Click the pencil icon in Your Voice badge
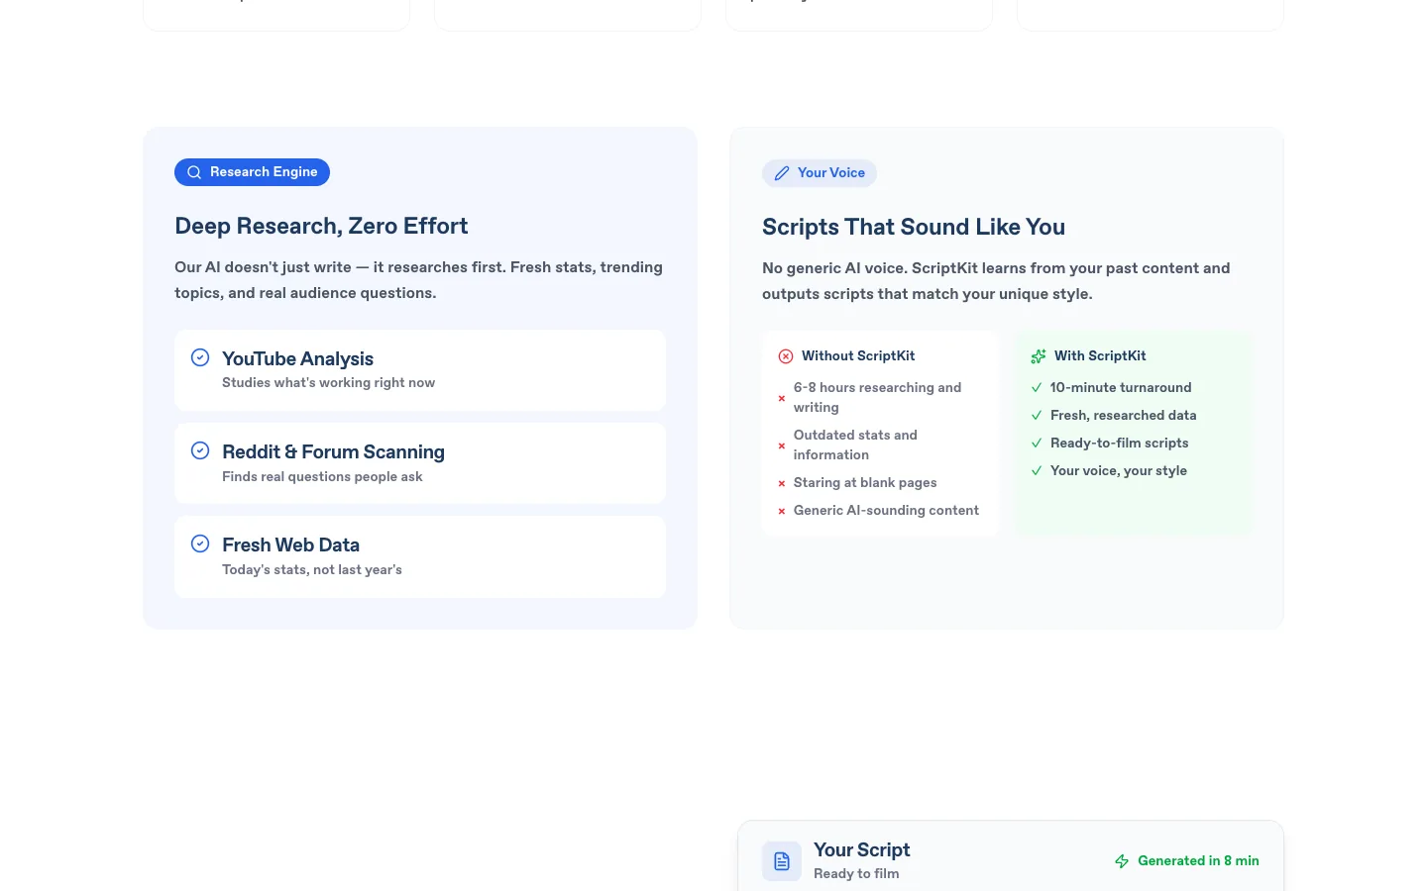The height and width of the screenshot is (891, 1427). pos(782,173)
